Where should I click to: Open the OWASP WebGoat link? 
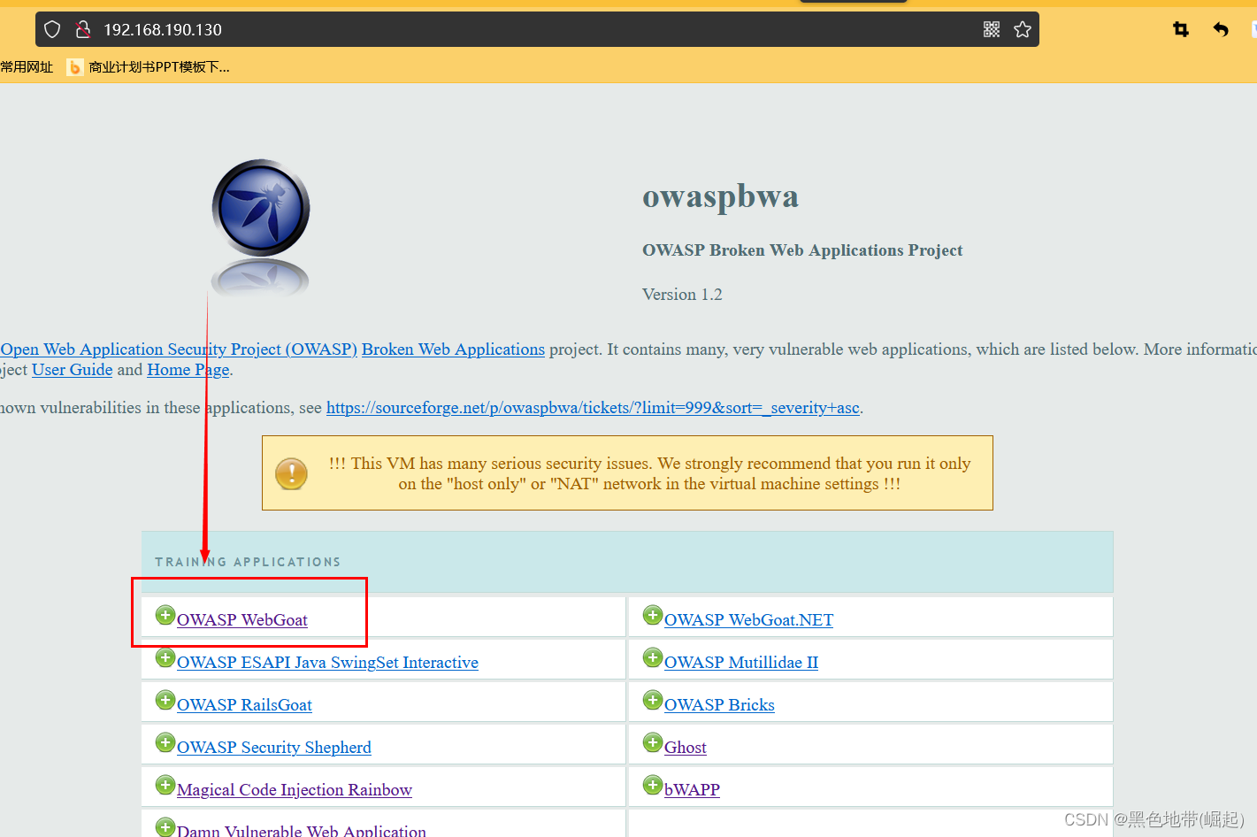[x=242, y=620]
